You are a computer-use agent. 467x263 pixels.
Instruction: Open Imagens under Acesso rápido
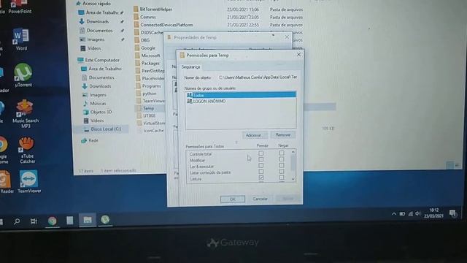tap(92, 39)
